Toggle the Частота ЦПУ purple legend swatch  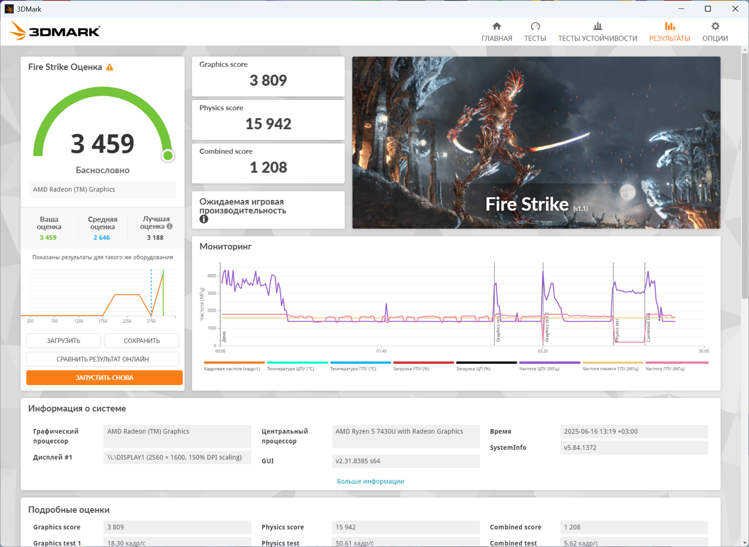click(x=549, y=363)
